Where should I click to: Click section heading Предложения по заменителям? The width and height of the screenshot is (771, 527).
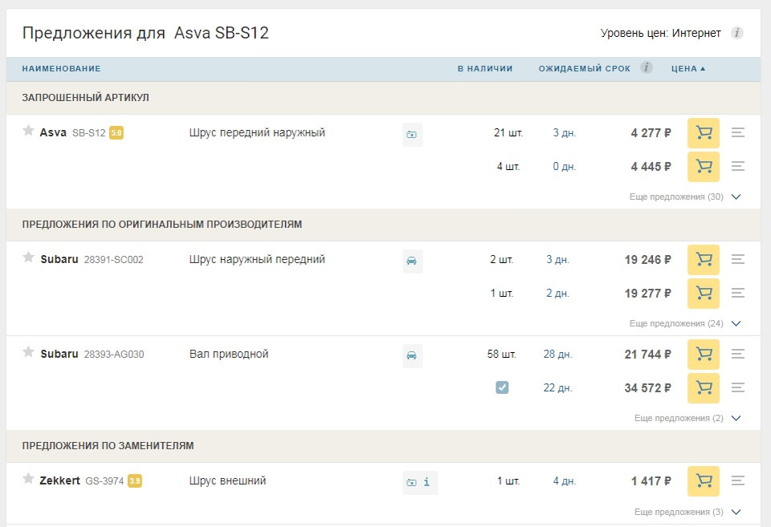tap(108, 446)
